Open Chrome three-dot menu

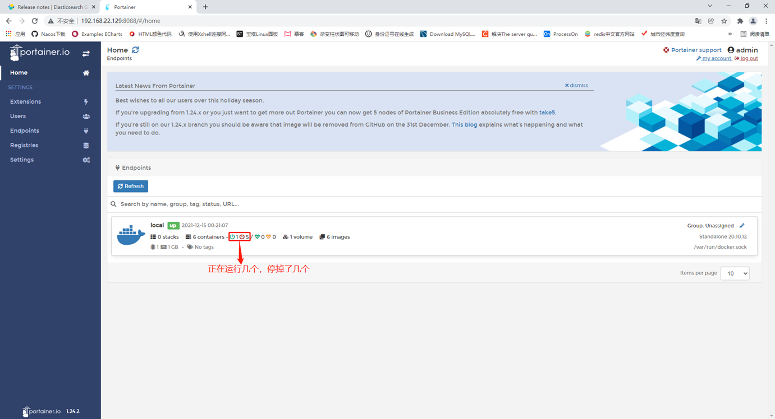pyautogui.click(x=766, y=21)
